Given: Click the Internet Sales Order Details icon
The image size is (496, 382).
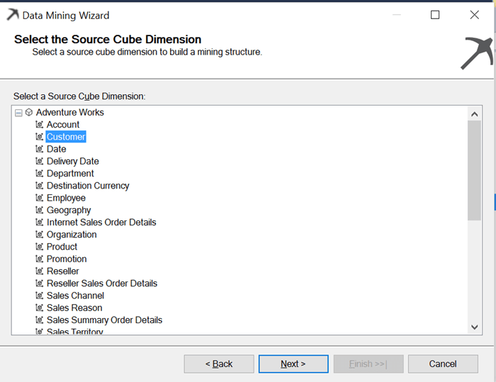Looking at the screenshot, I should [39, 222].
